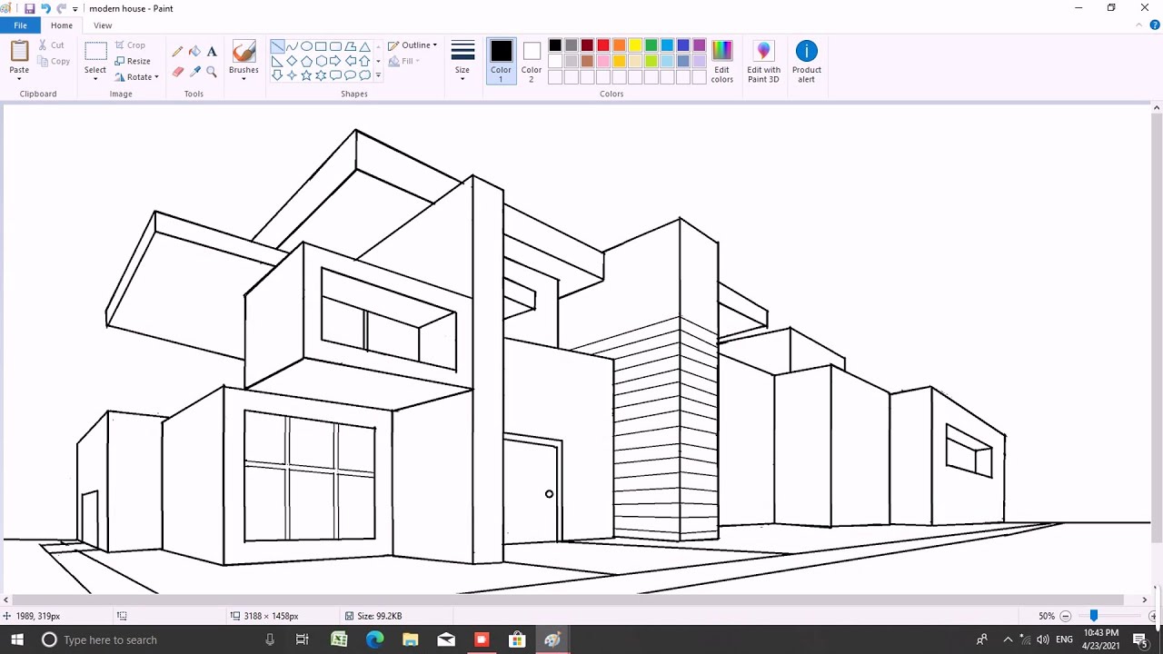Screen dimensions: 1163x654
Task: Choose the Polygon shape
Action: pos(350,46)
